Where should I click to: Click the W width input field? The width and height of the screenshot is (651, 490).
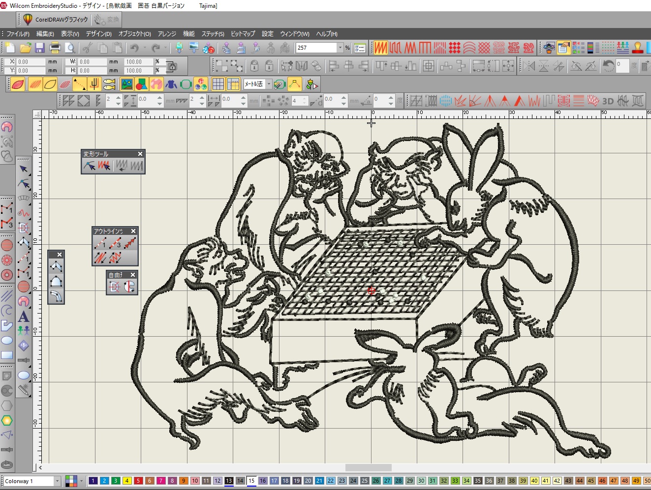(x=92, y=62)
